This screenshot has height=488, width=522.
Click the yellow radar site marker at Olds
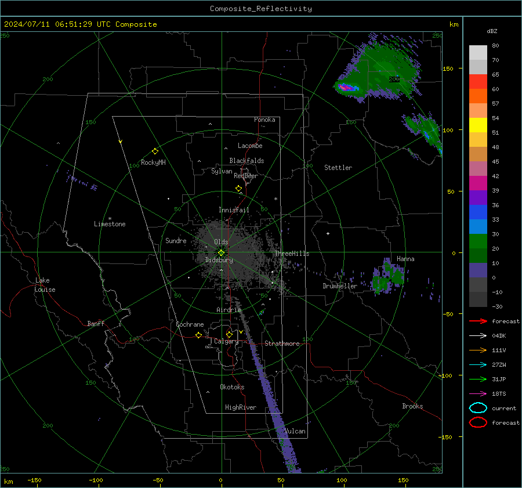222,253
